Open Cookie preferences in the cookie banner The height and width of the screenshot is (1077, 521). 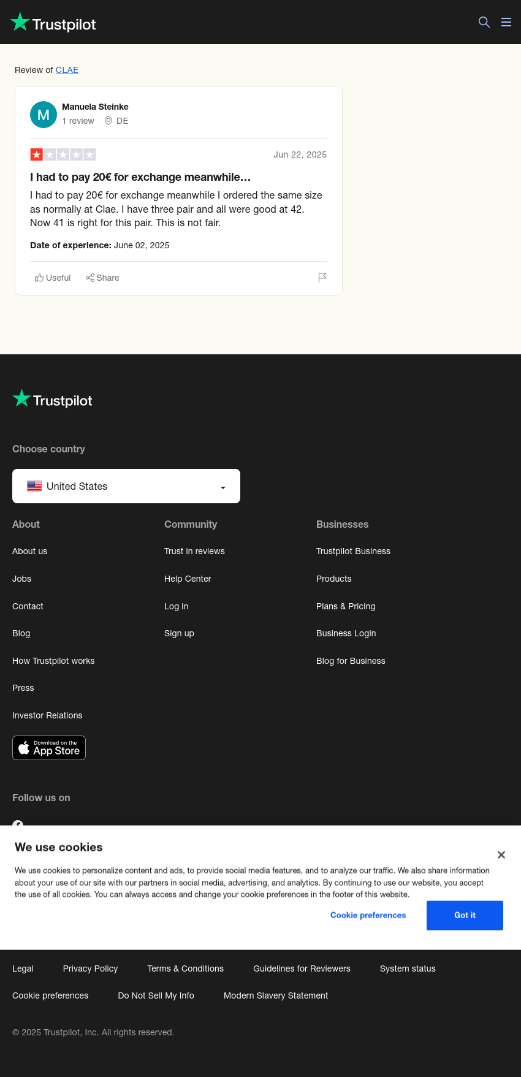tap(368, 915)
